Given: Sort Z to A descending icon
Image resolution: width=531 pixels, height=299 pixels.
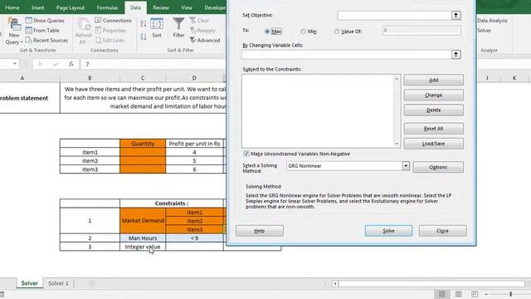Looking at the screenshot, I should coord(144,37).
